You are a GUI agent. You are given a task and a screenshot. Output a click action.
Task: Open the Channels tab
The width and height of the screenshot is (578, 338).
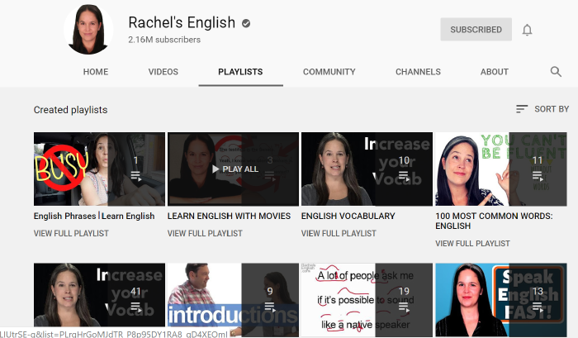(418, 72)
